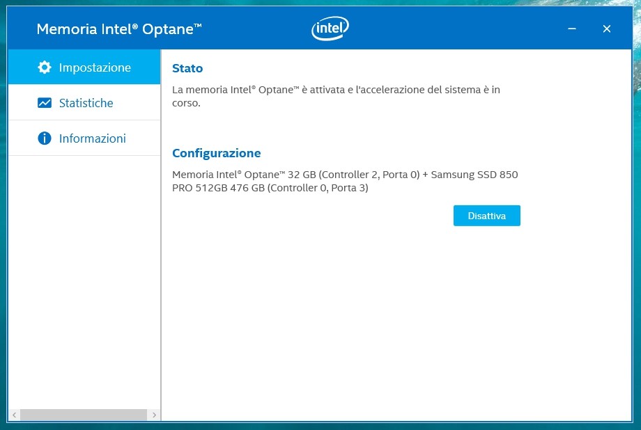Click the sidebar scrollbar right arrow
The image size is (641, 430).
tap(154, 415)
